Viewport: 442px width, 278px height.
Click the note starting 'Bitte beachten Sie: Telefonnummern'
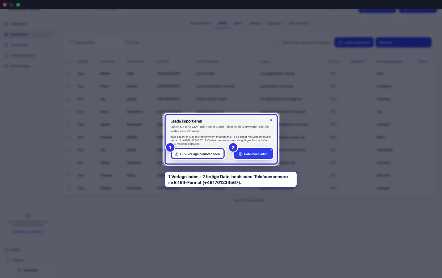(x=220, y=140)
